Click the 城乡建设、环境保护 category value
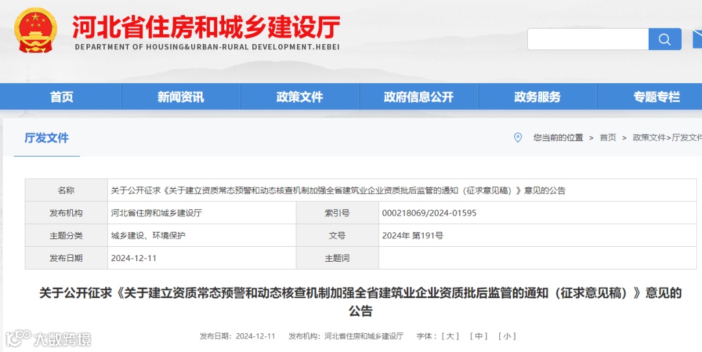This screenshot has width=702, height=352. (x=148, y=236)
